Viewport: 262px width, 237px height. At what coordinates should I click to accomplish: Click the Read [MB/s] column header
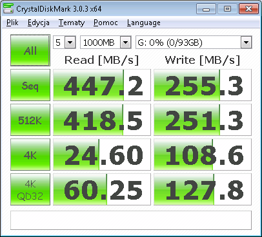pos(101,60)
